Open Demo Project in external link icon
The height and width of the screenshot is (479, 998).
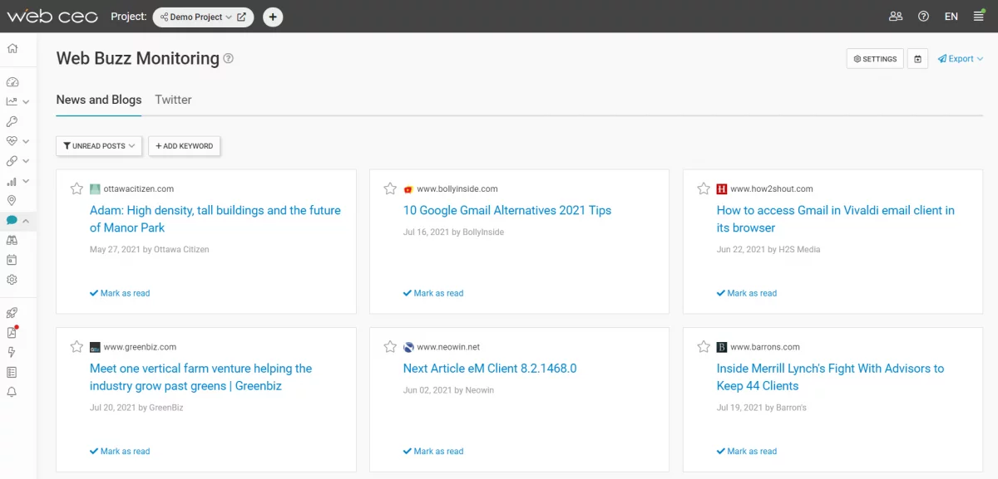[x=241, y=17]
